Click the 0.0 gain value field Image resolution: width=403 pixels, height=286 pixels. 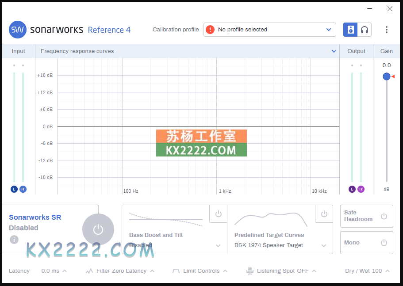[x=386, y=65]
